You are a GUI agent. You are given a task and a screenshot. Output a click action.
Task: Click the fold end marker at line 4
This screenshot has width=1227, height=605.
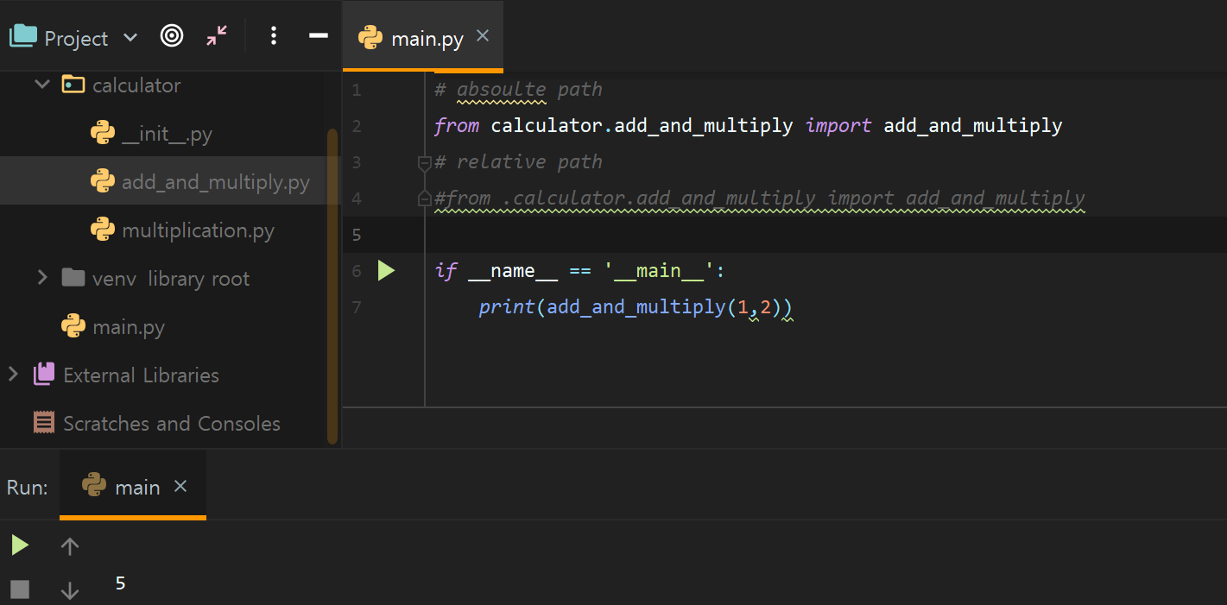click(x=424, y=199)
